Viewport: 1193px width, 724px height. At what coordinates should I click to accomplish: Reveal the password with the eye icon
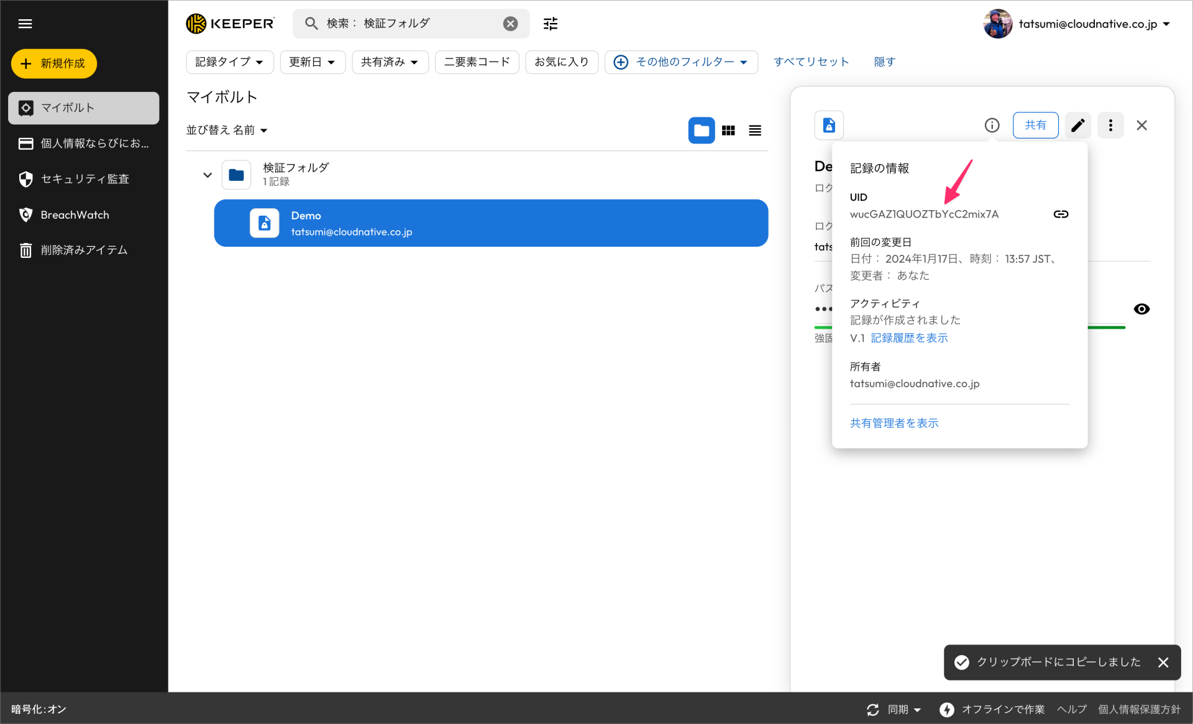(1141, 309)
